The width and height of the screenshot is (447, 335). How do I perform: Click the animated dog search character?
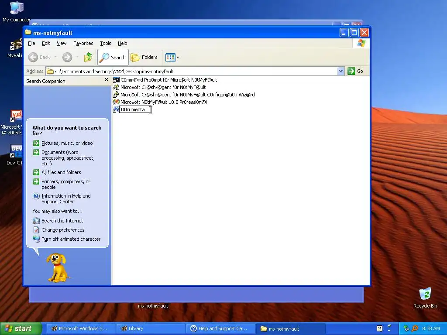pos(57,268)
